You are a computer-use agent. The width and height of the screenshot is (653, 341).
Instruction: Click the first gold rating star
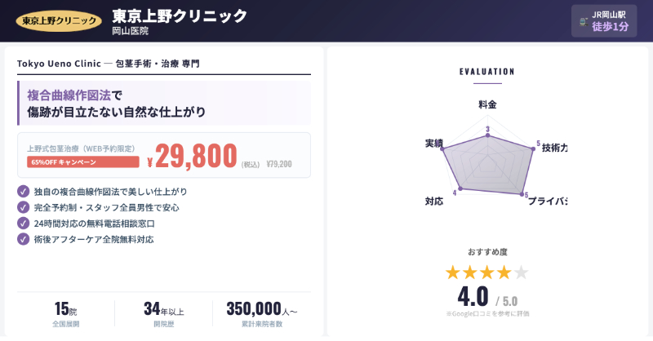[452, 272]
